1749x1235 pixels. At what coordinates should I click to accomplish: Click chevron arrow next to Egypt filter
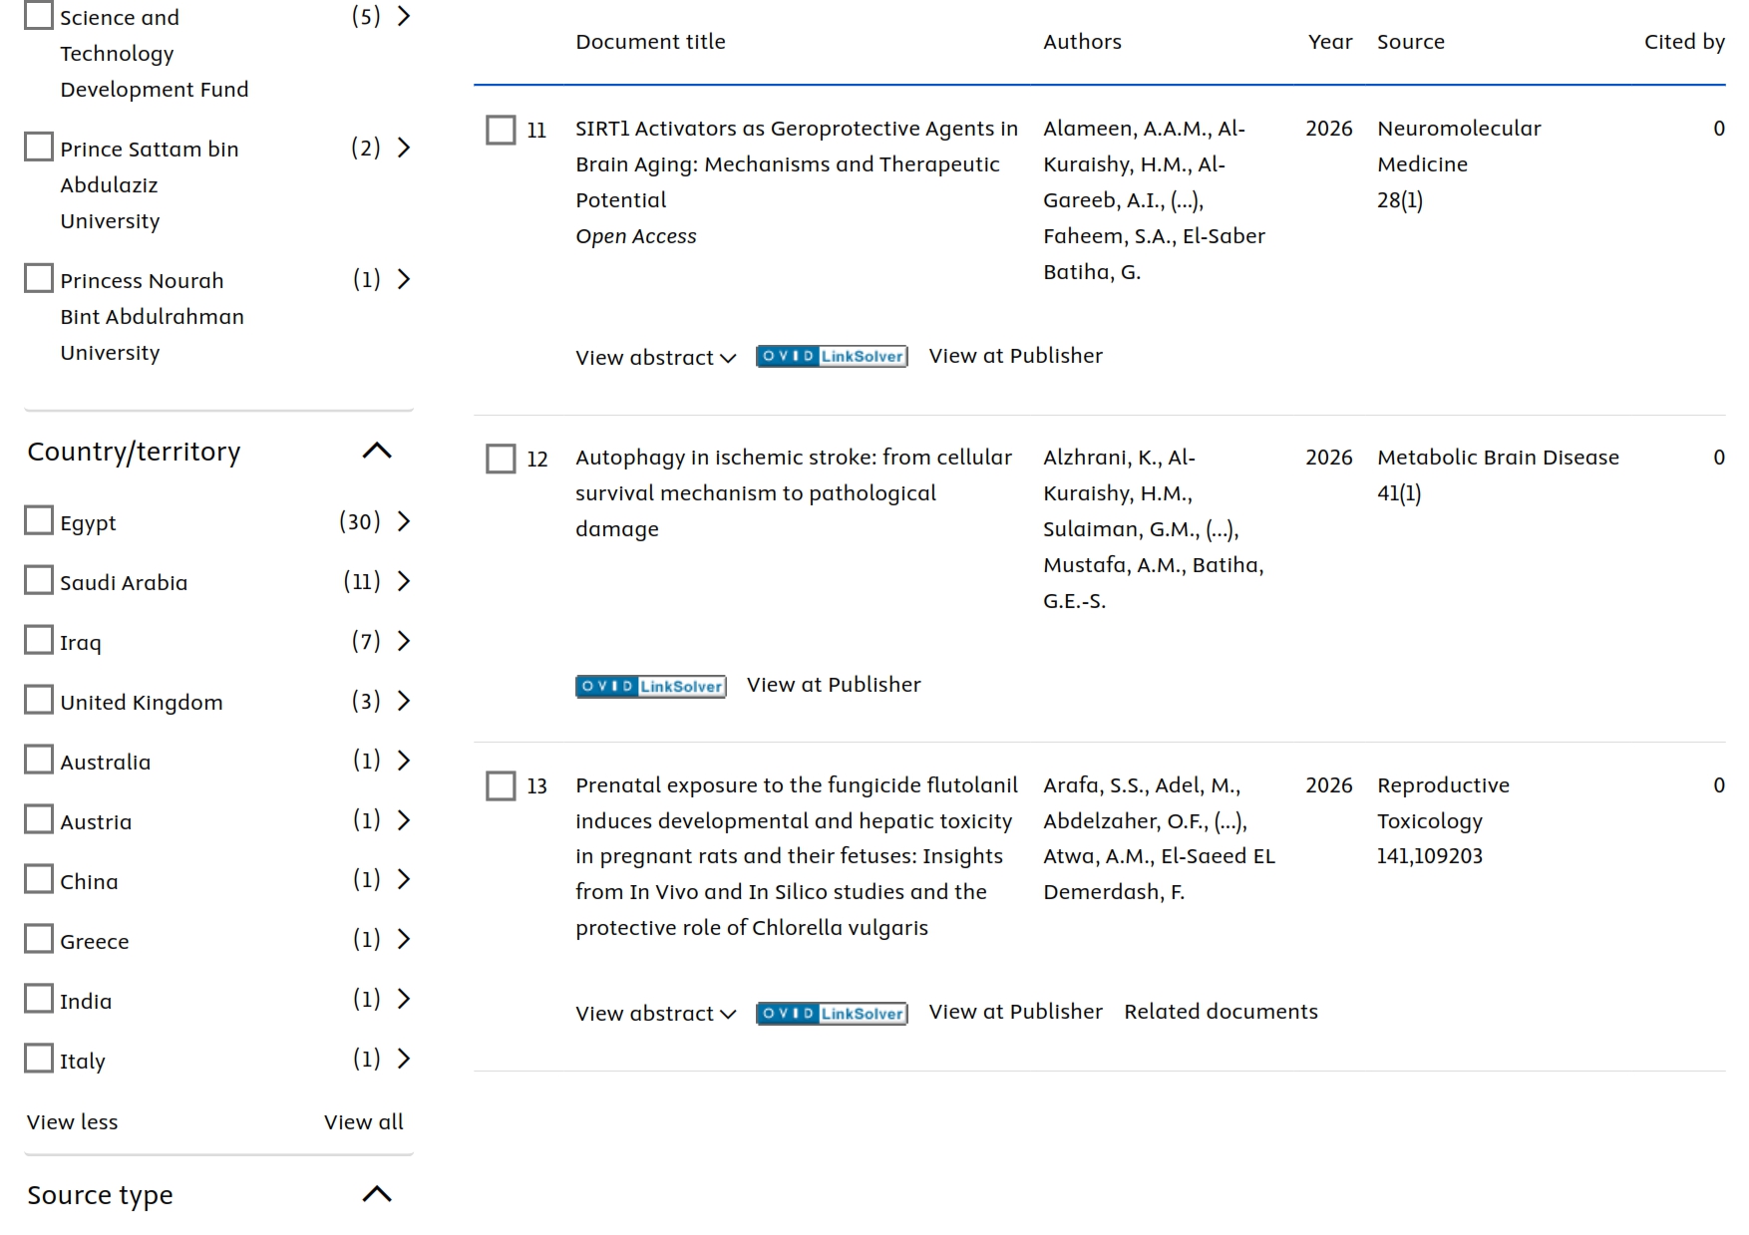coord(404,521)
